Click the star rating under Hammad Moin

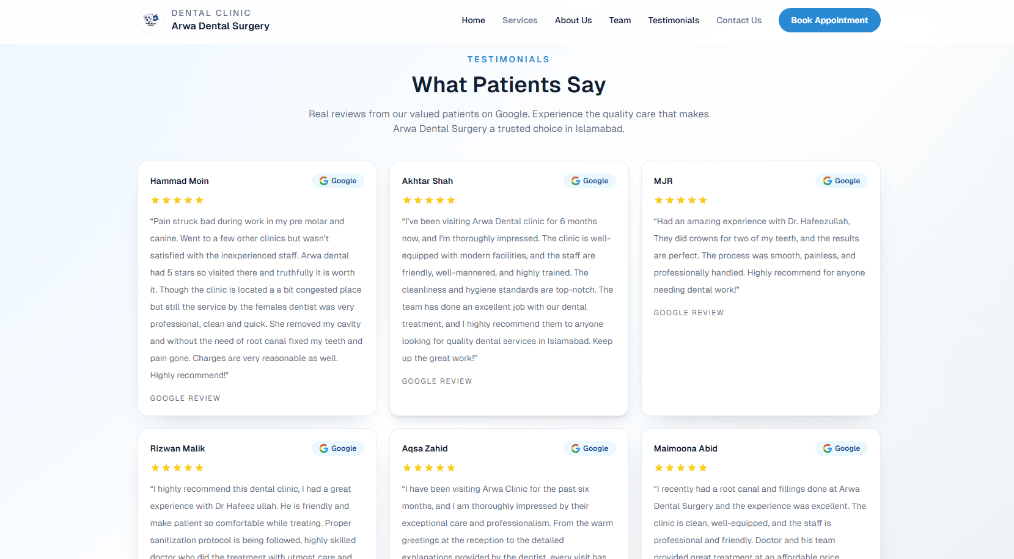(x=177, y=200)
